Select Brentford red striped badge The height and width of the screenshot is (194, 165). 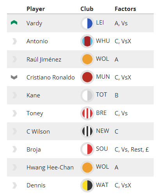[x=87, y=113]
